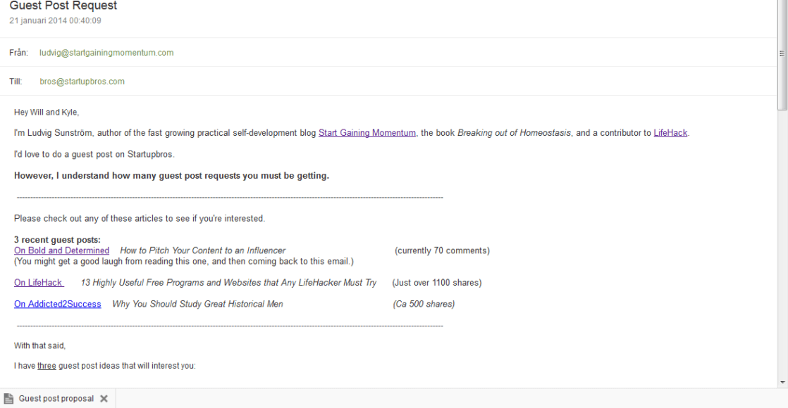Open the Guest post proposal document icon
The image size is (788, 408).
[x=8, y=398]
